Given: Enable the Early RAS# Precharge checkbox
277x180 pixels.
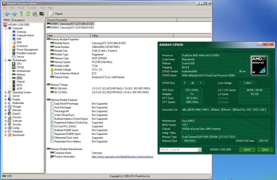Looking at the screenshot, I should click(x=52, y=104).
